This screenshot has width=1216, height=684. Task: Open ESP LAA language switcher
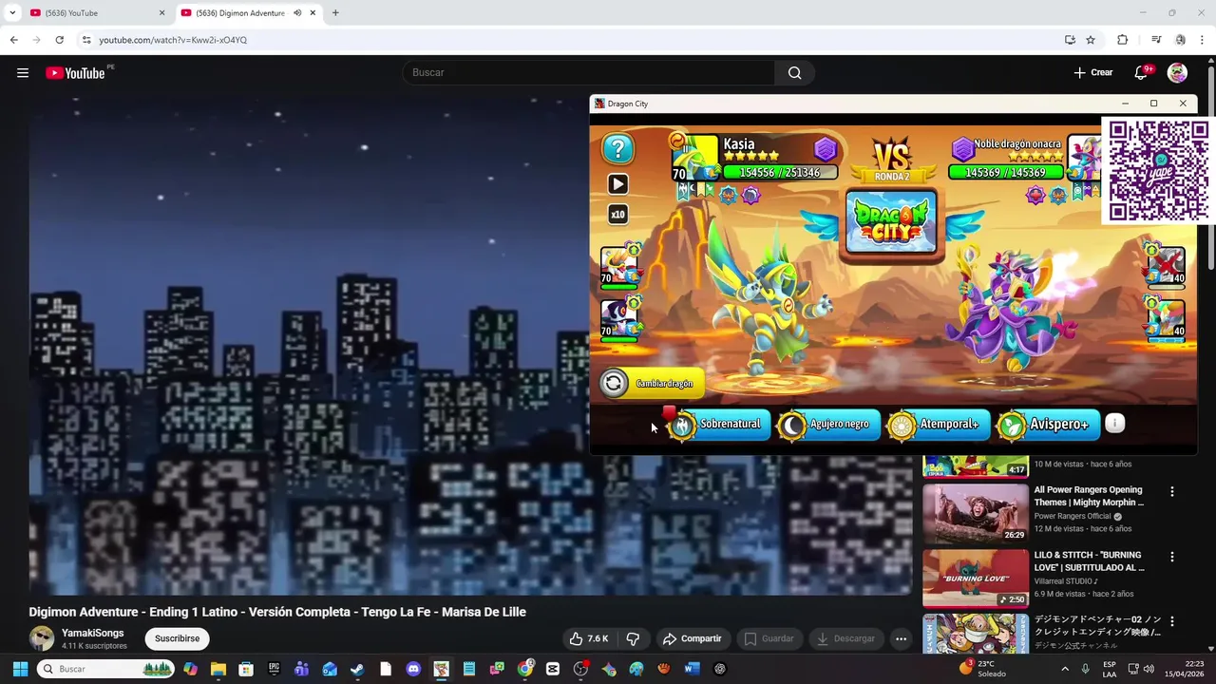tap(1110, 669)
